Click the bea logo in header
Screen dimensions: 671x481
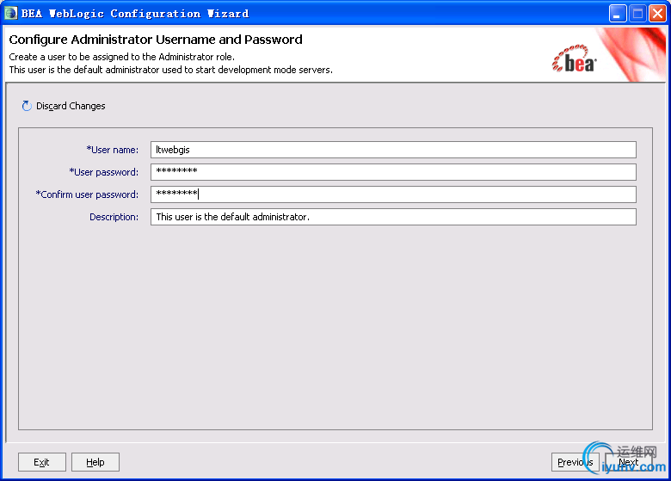click(575, 59)
